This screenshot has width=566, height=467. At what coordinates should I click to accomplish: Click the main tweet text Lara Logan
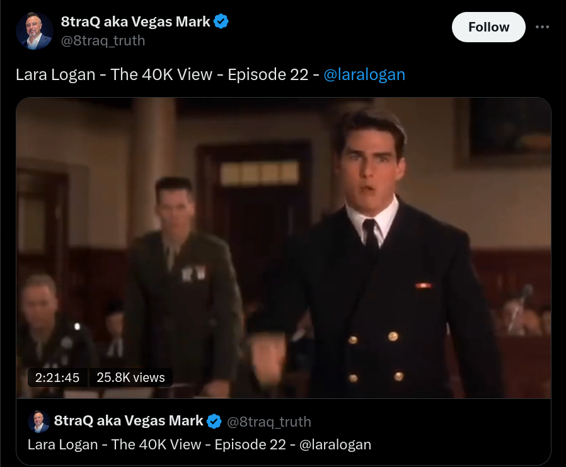(55, 75)
